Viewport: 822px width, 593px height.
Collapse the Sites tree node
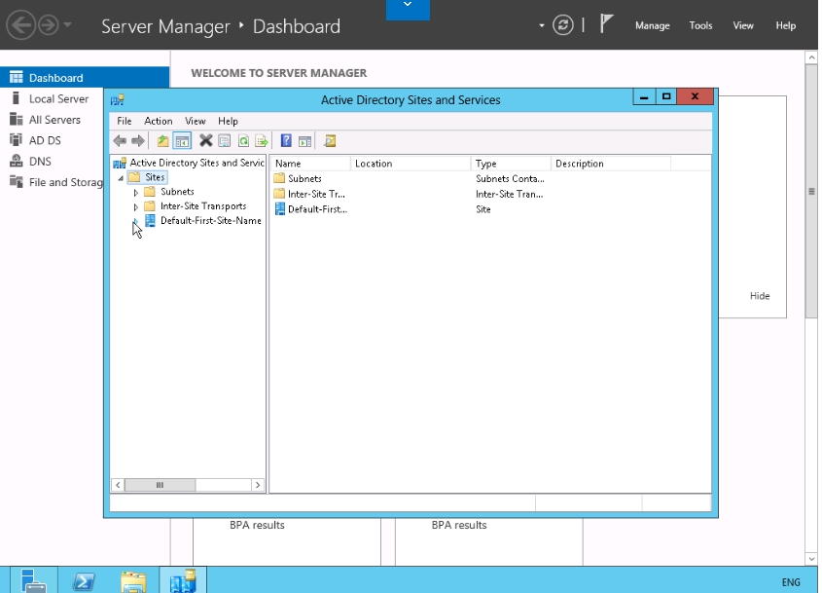pos(121,178)
